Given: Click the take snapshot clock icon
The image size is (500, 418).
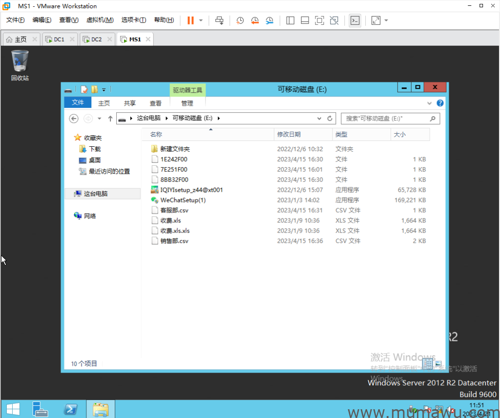Looking at the screenshot, I should (240, 20).
